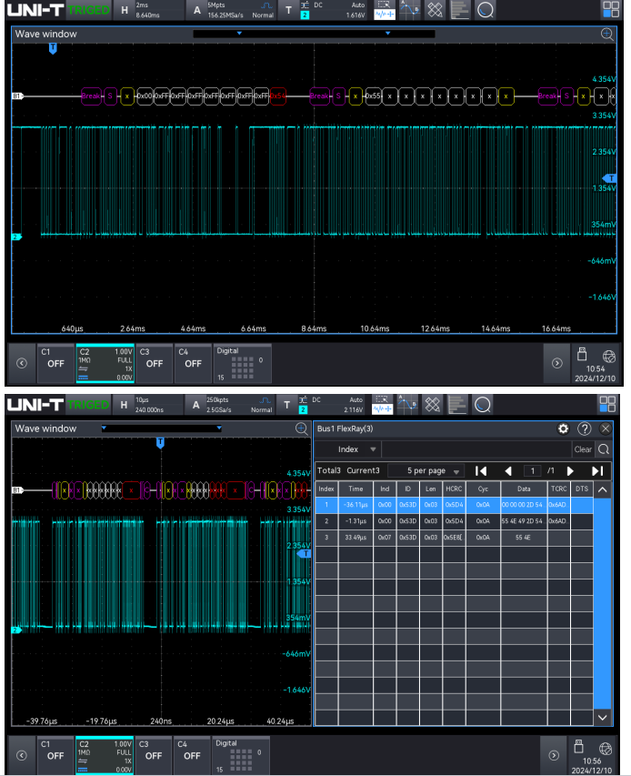Viewport: 631px width, 776px height.
Task: Jump to first page of FlexRay results
Action: click(x=482, y=470)
